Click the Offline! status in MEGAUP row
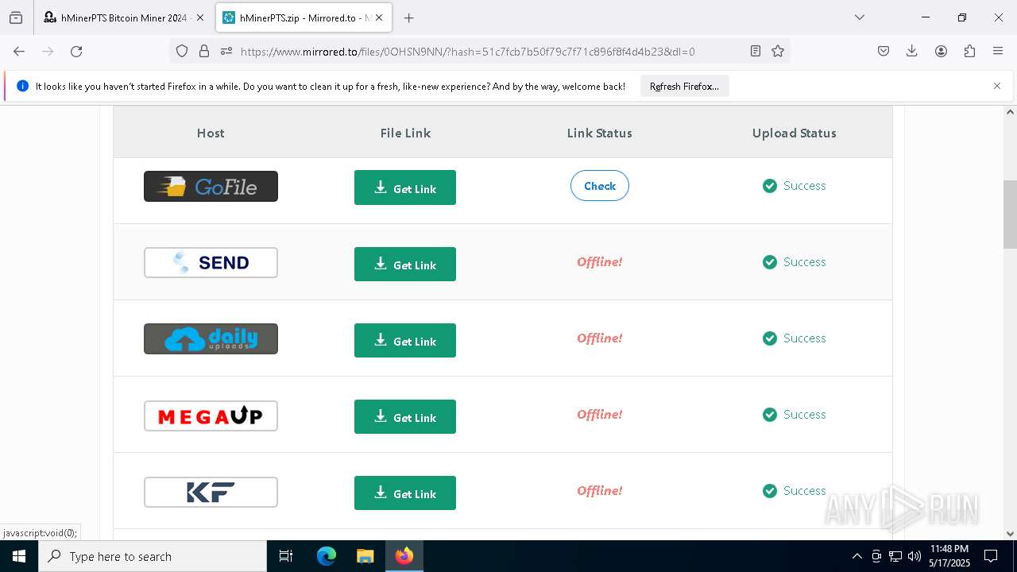 point(600,415)
